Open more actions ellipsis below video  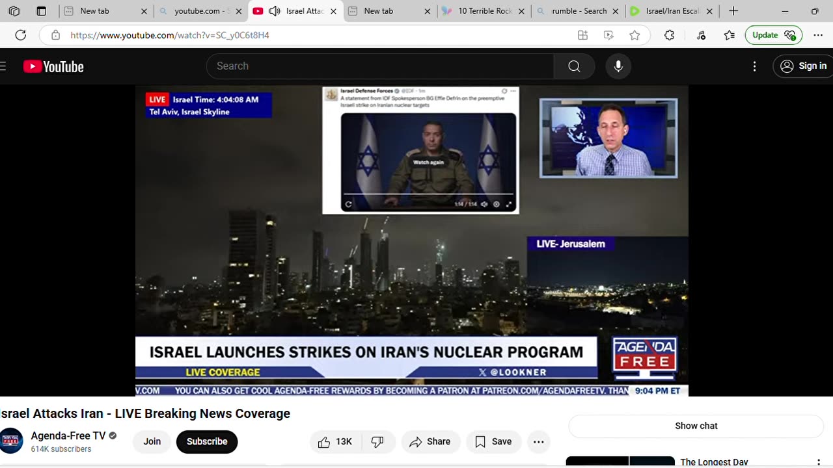(538, 442)
